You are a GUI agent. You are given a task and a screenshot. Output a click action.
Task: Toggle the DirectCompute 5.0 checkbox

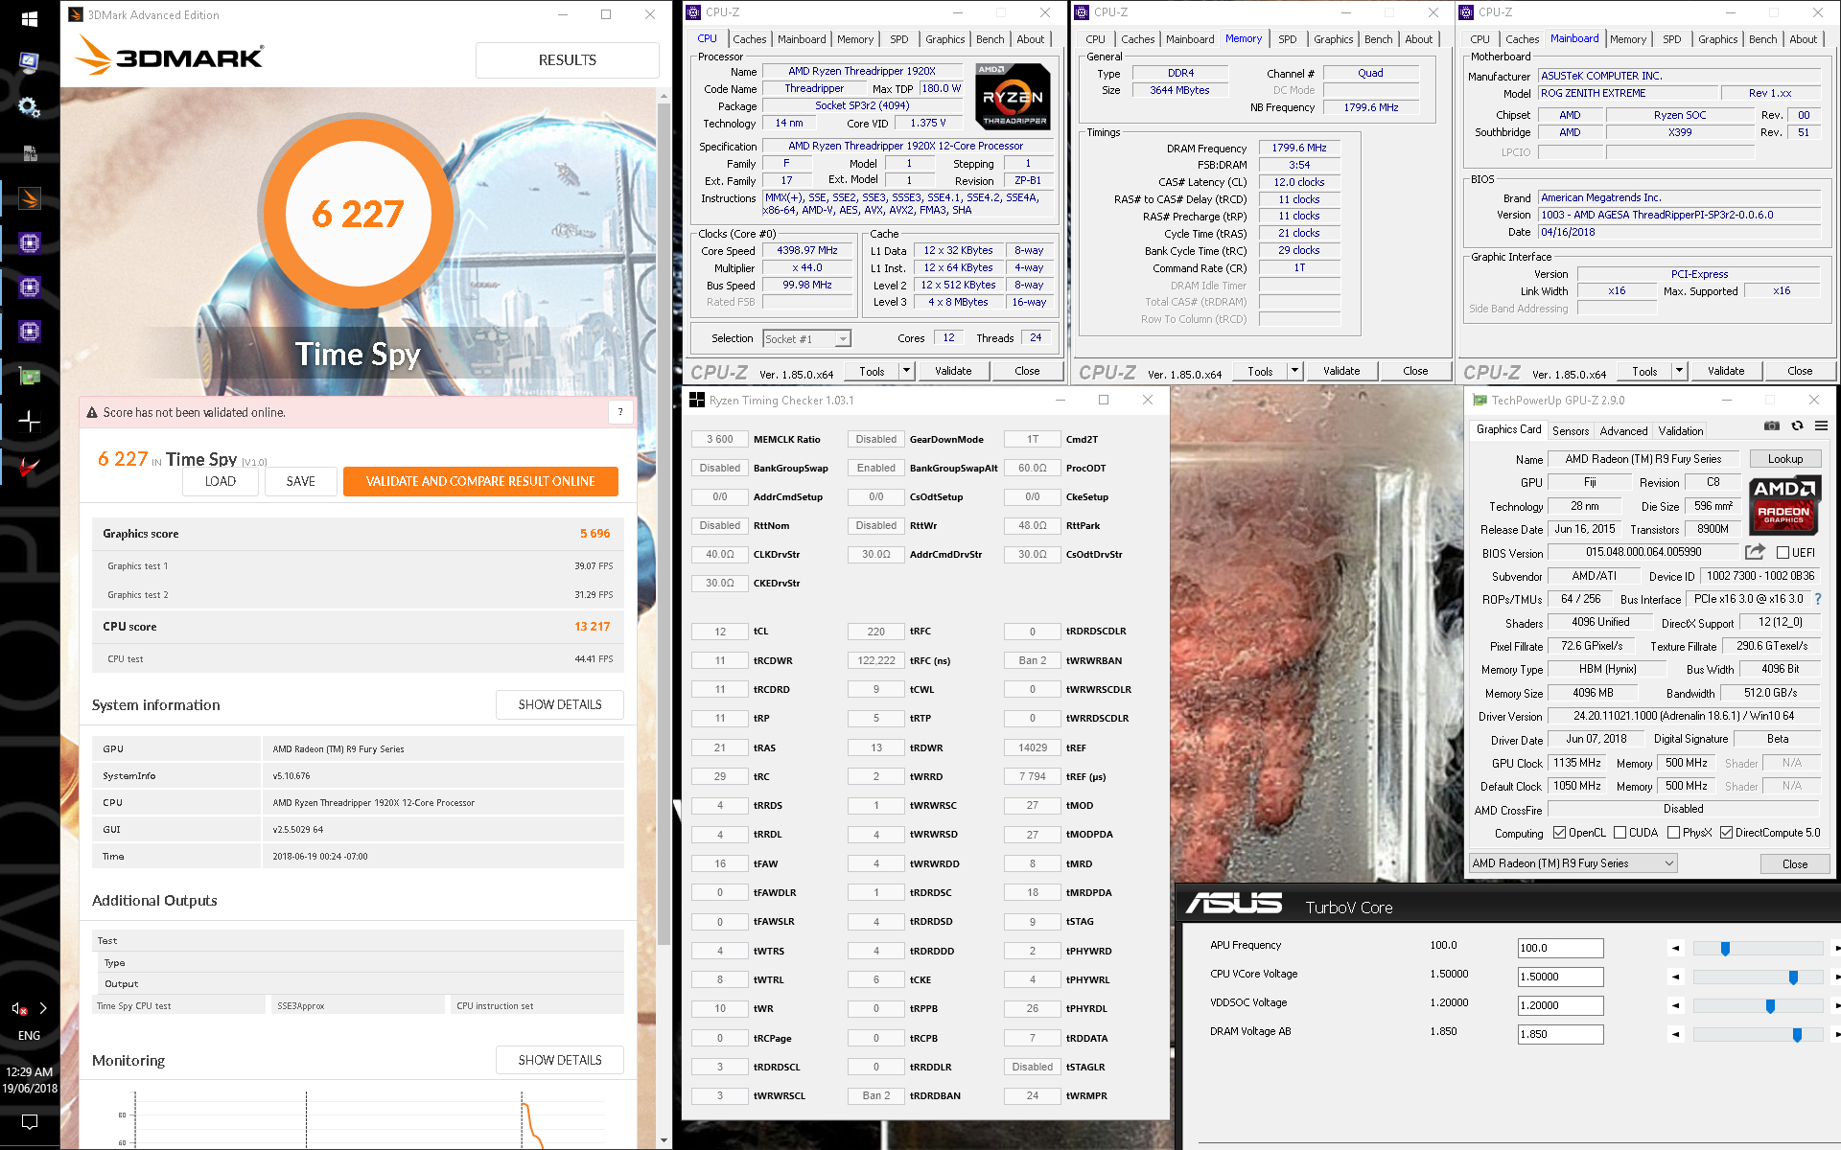(x=1726, y=833)
